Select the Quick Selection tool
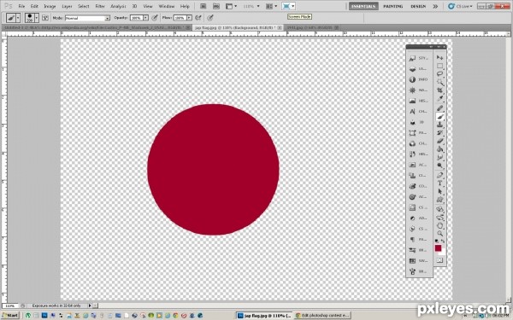The width and height of the screenshot is (513, 320). click(439, 82)
